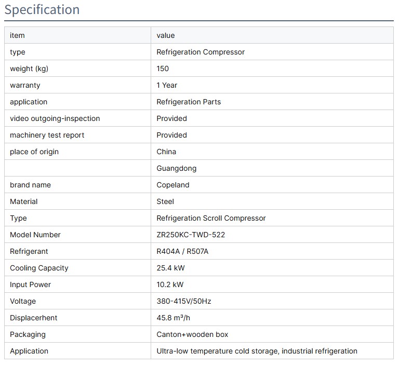Click the machinery test report label
The image size is (399, 366).
point(47,135)
